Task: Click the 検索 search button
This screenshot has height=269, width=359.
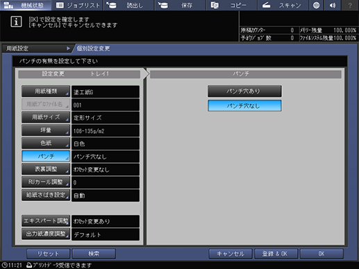Action: [x=94, y=254]
